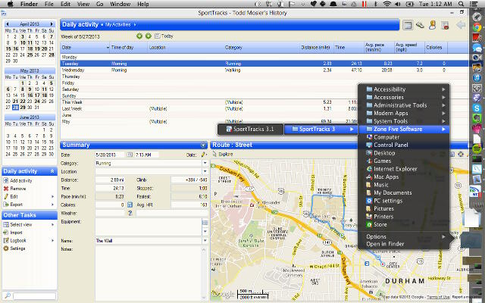Click the search magnifier at bottom left
The image size is (485, 303).
click(7, 295)
